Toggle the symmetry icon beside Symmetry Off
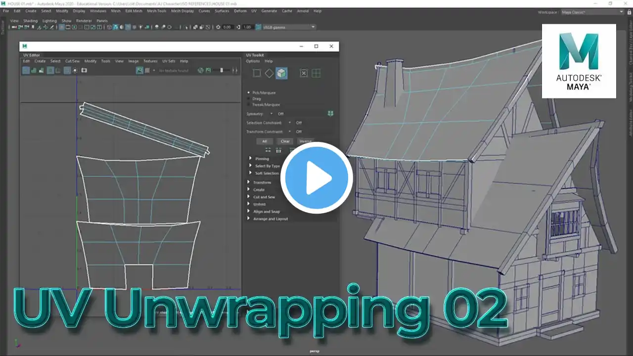The image size is (633, 356). pyautogui.click(x=330, y=113)
